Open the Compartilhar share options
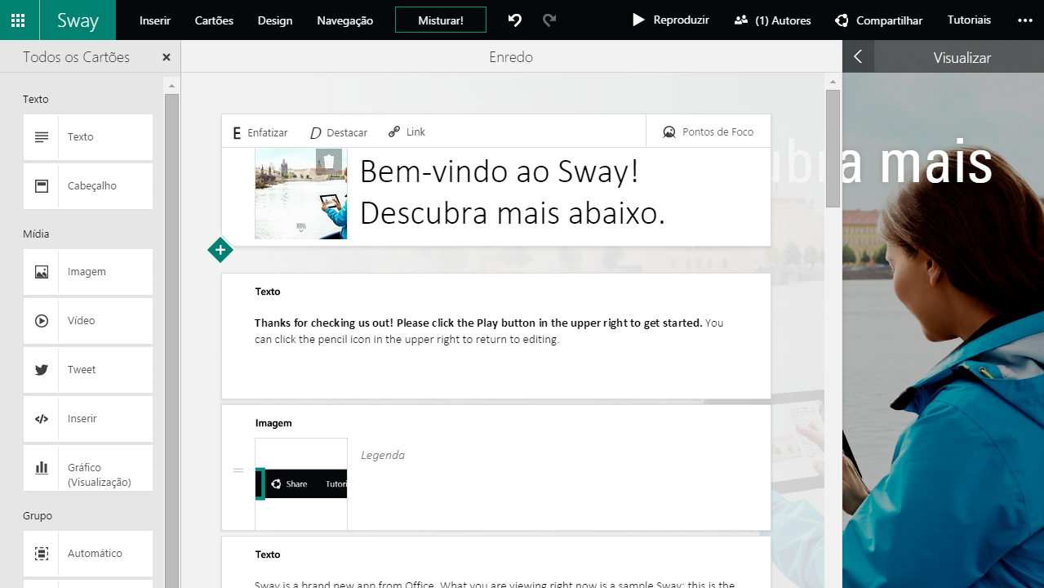 (878, 20)
